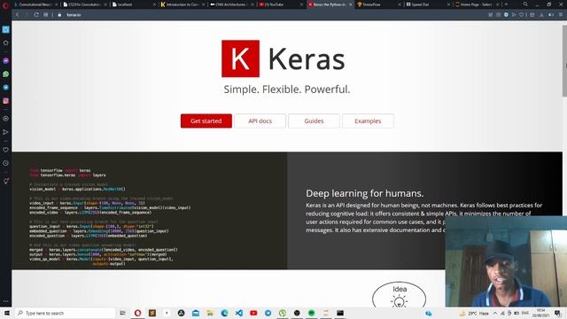
Task: Open the Guides button
Action: [314, 121]
